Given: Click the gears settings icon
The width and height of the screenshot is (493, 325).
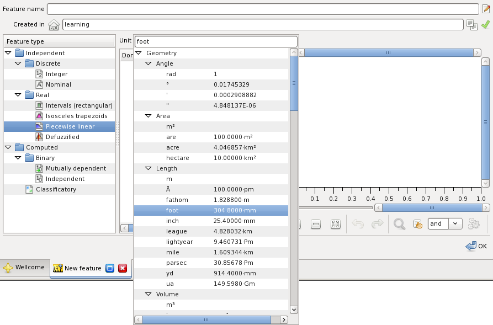Looking at the screenshot, I should click(x=474, y=224).
